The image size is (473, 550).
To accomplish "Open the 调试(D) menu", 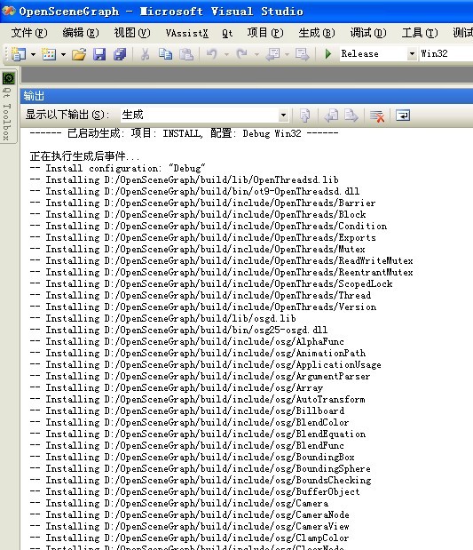I will [368, 33].
